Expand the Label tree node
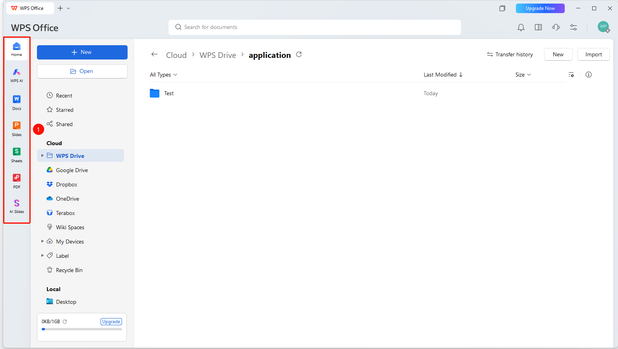The width and height of the screenshot is (618, 349). click(x=43, y=255)
